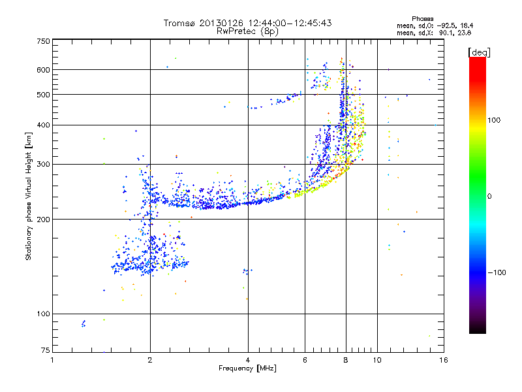Select the 'mean, sd,X: 90.1, 23.8' line

coord(434,33)
